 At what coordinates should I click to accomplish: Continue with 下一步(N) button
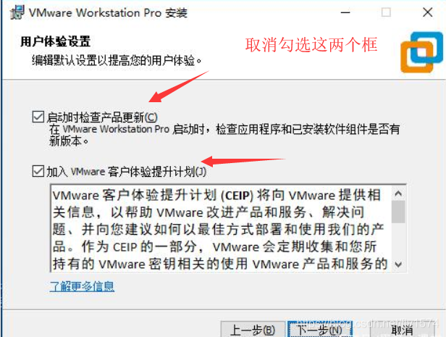(320, 330)
